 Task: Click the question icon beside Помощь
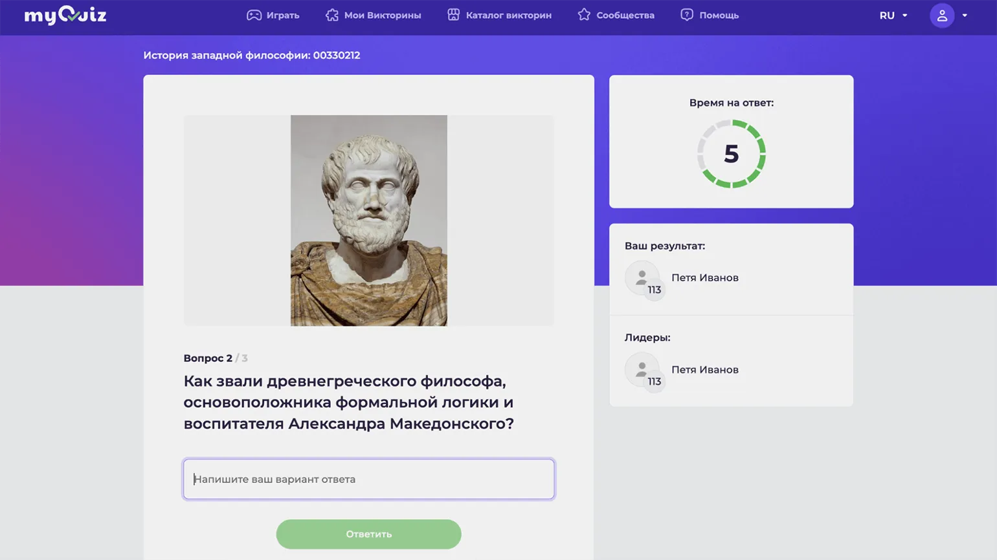point(687,15)
